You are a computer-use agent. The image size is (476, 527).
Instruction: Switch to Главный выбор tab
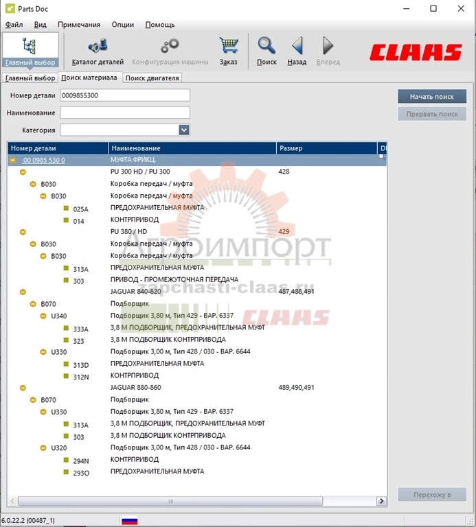click(x=30, y=78)
